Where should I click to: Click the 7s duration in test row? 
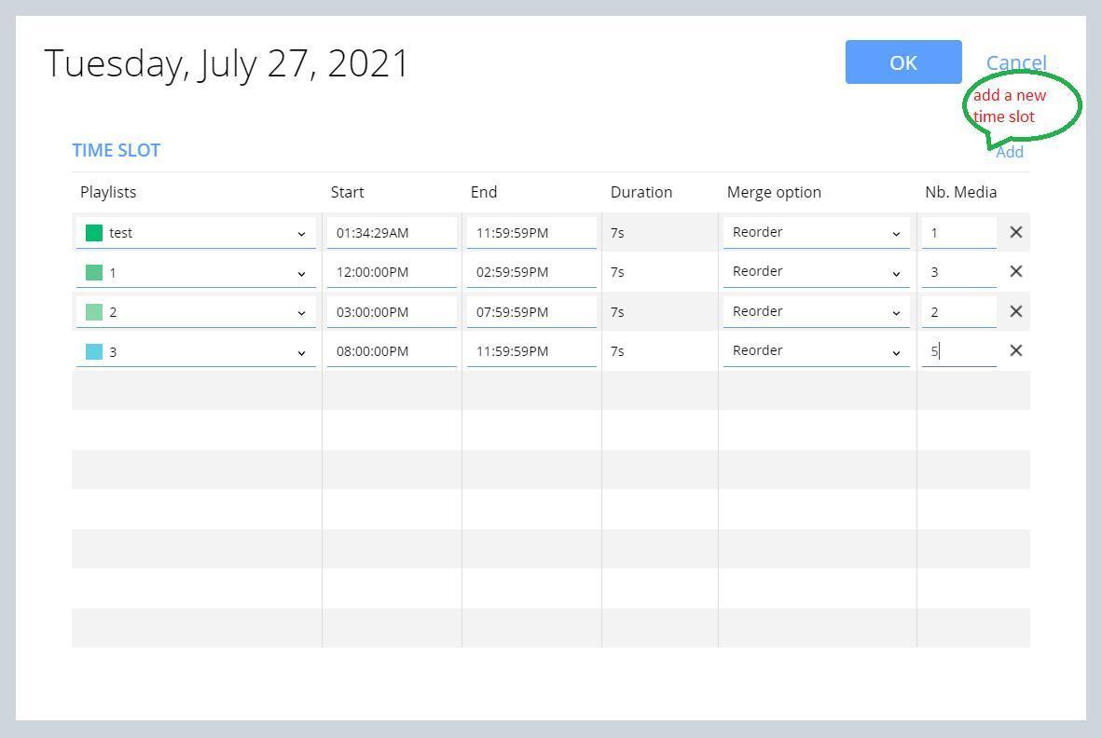[x=617, y=232]
